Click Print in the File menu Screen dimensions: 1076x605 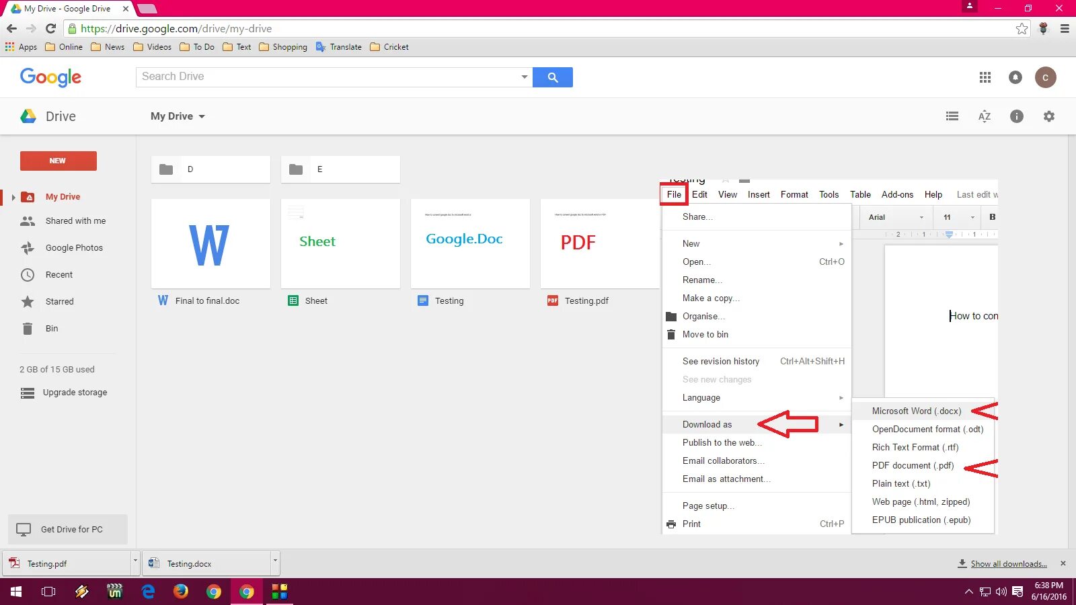(757, 524)
